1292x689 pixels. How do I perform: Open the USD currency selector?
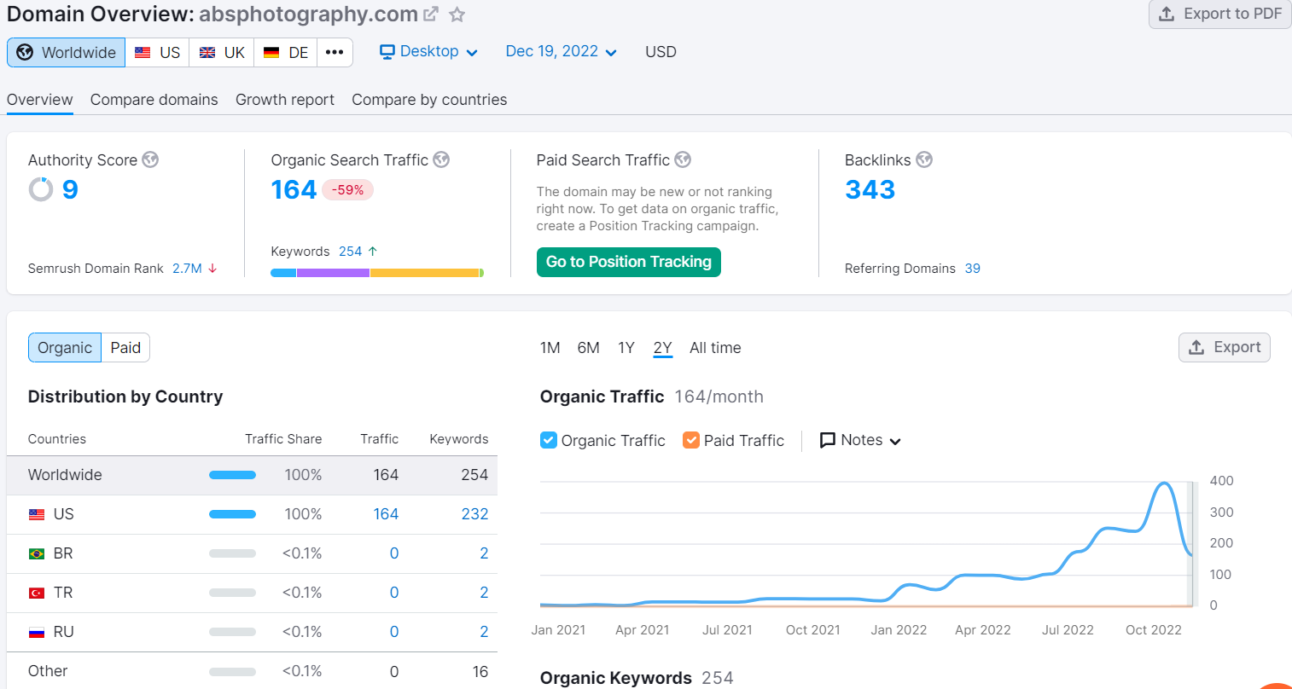[661, 52]
